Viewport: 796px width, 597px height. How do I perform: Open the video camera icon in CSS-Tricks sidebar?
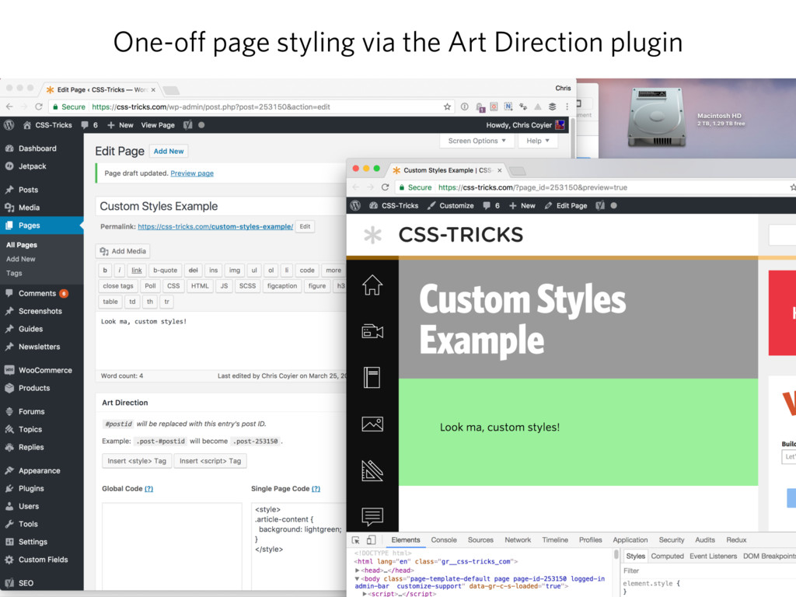(372, 331)
